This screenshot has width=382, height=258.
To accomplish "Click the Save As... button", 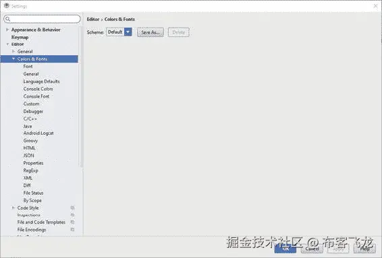I will tap(151, 32).
